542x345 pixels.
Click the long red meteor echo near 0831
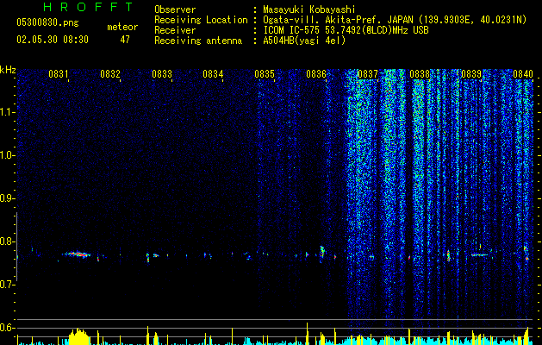coord(77,254)
